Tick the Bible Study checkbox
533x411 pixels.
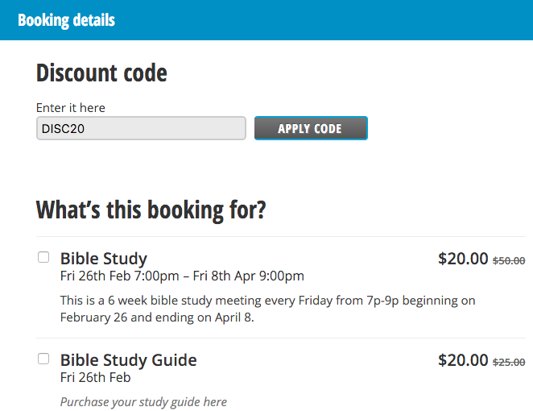coord(43,258)
